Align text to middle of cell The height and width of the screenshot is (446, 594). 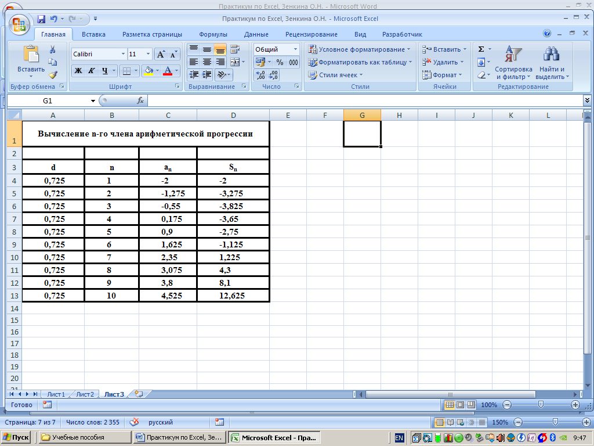pyautogui.click(x=207, y=49)
